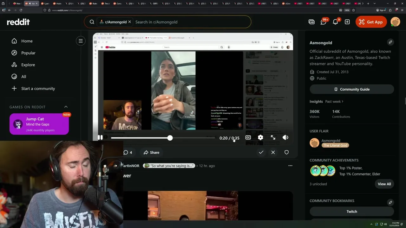Bookmark this page with star icon

coord(353,10)
